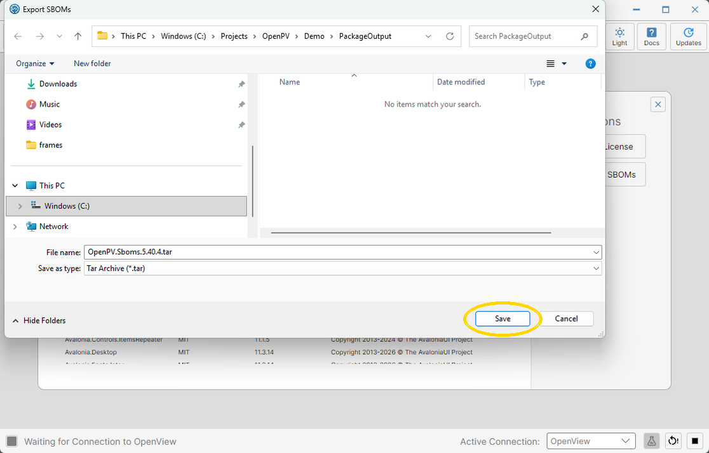Open view options dropdown arrow
This screenshot has width=709, height=453.
(x=564, y=63)
